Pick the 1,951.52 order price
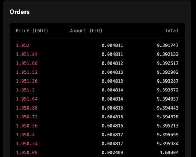The image size is (196, 157). [27, 72]
